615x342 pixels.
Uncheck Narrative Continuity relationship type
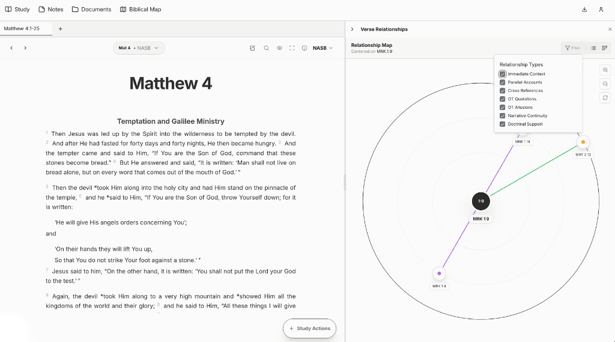(x=503, y=116)
